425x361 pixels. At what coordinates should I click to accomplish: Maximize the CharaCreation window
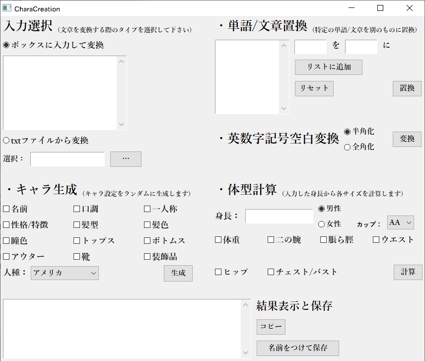[380, 8]
